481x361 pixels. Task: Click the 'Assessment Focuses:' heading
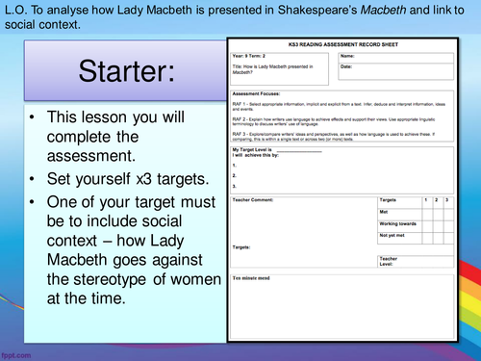pyautogui.click(x=256, y=93)
